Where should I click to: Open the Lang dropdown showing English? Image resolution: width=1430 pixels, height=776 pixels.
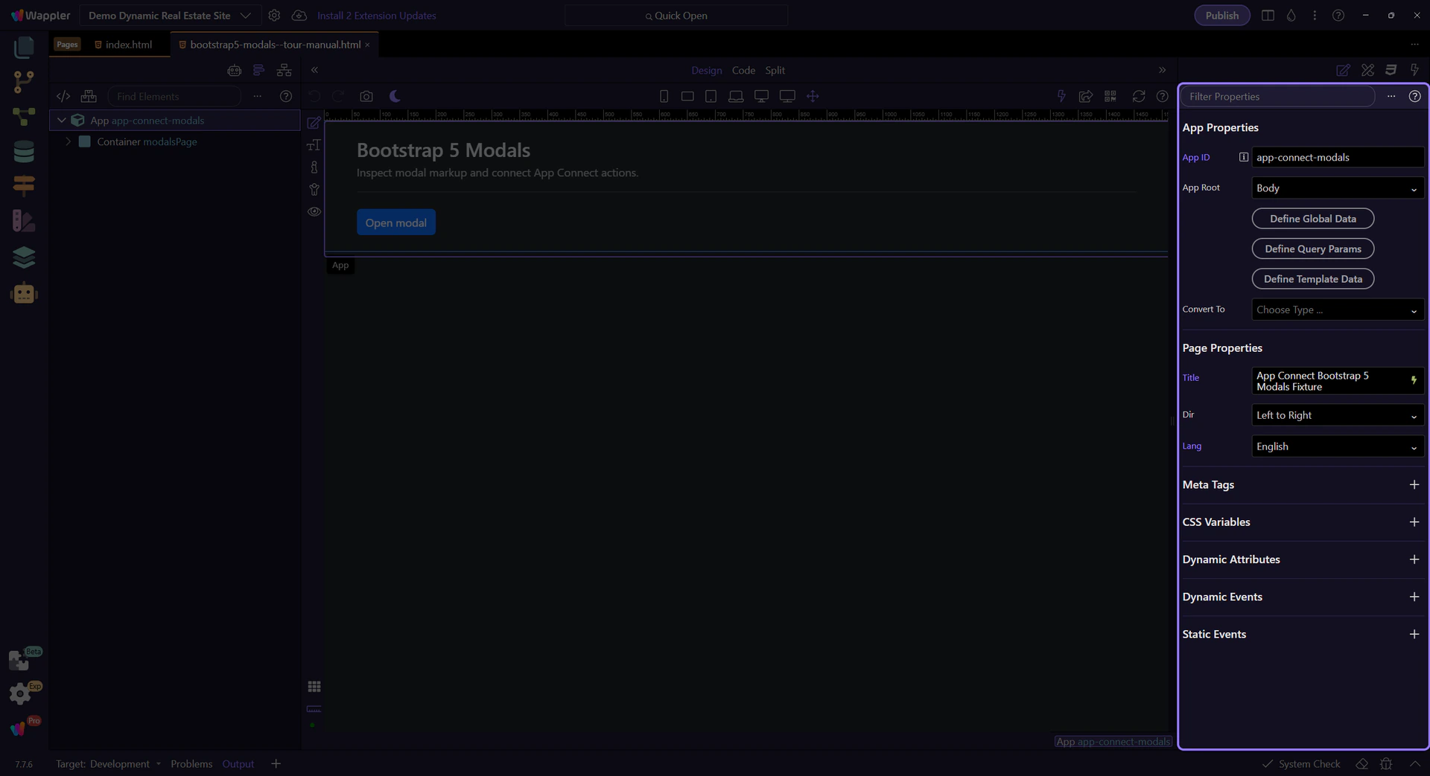pos(1337,446)
